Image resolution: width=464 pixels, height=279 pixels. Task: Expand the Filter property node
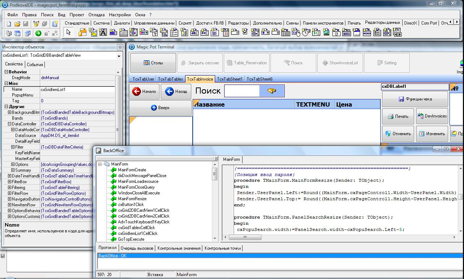[13, 147]
